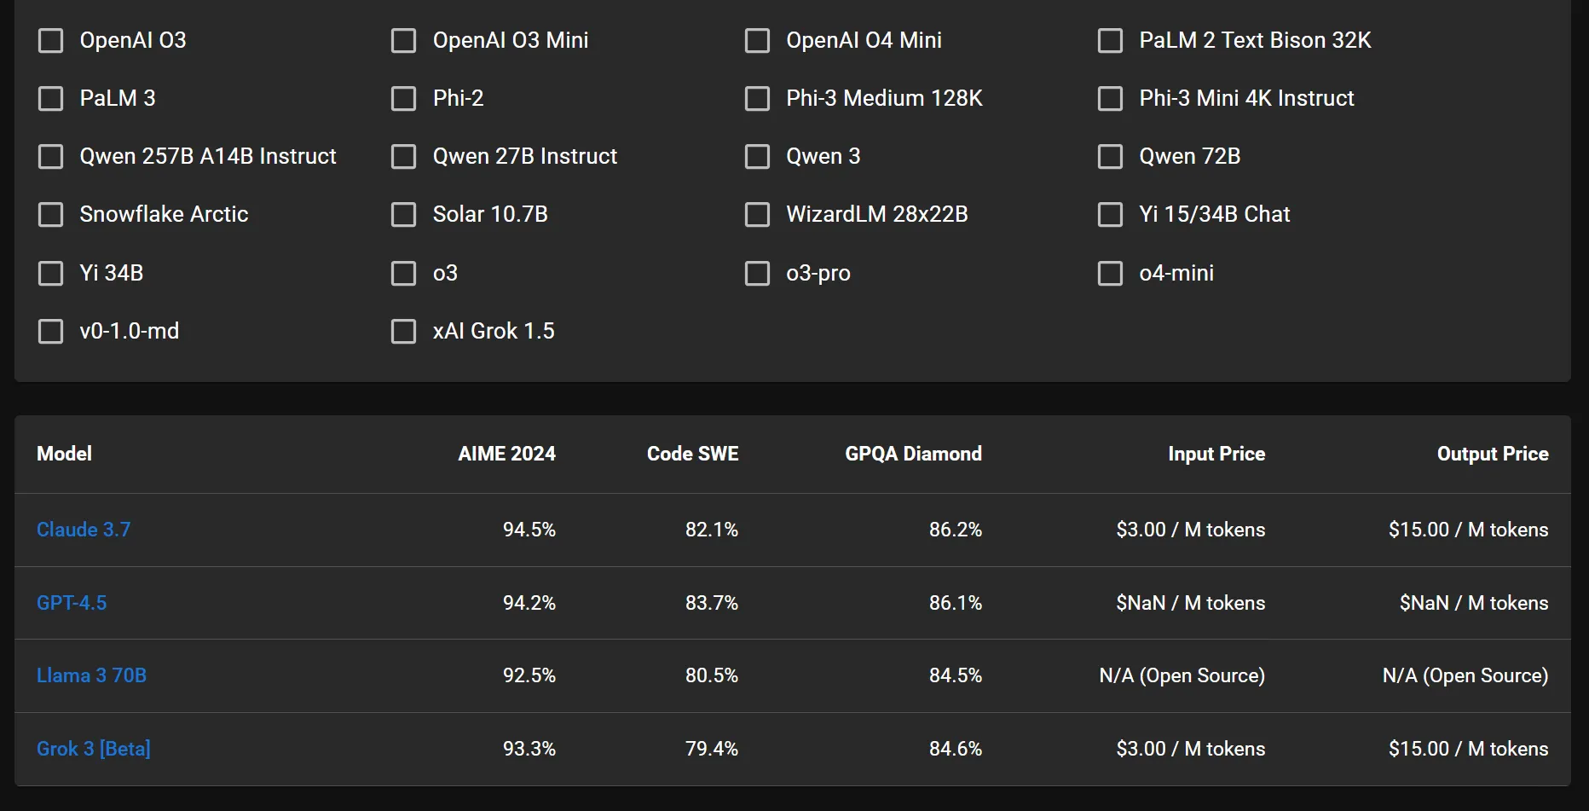Check the WizardLM 28x22B checkbox

coord(757,215)
